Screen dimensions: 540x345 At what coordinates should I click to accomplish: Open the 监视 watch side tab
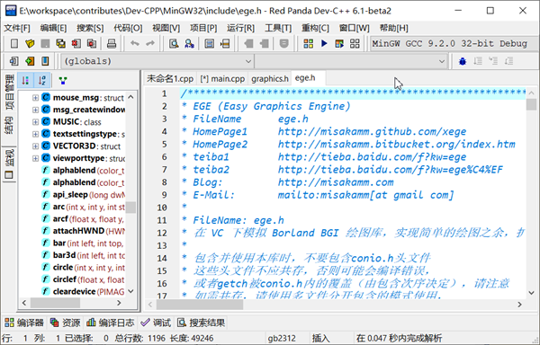9,164
